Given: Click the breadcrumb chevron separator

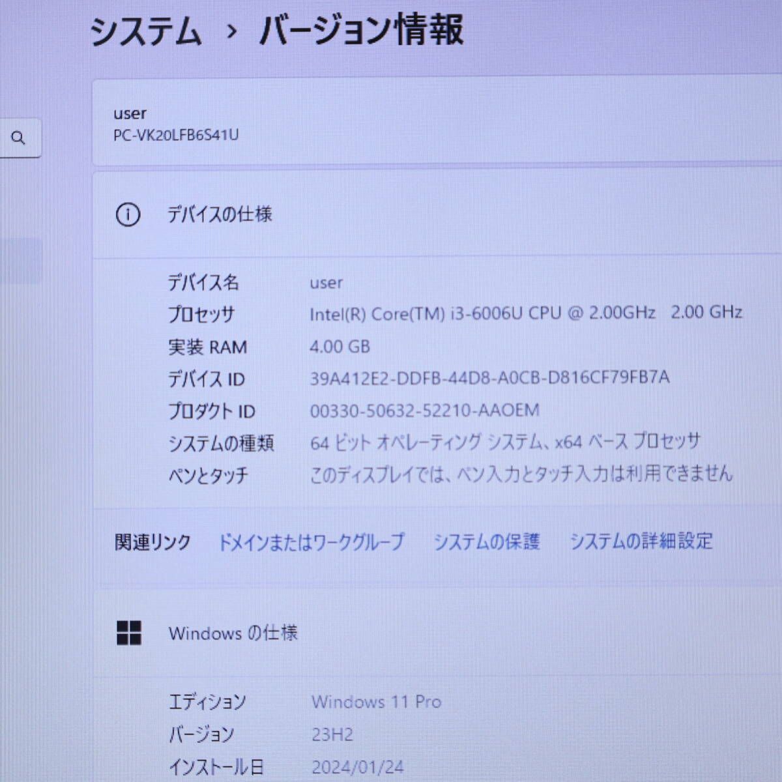Looking at the screenshot, I should tap(231, 31).
